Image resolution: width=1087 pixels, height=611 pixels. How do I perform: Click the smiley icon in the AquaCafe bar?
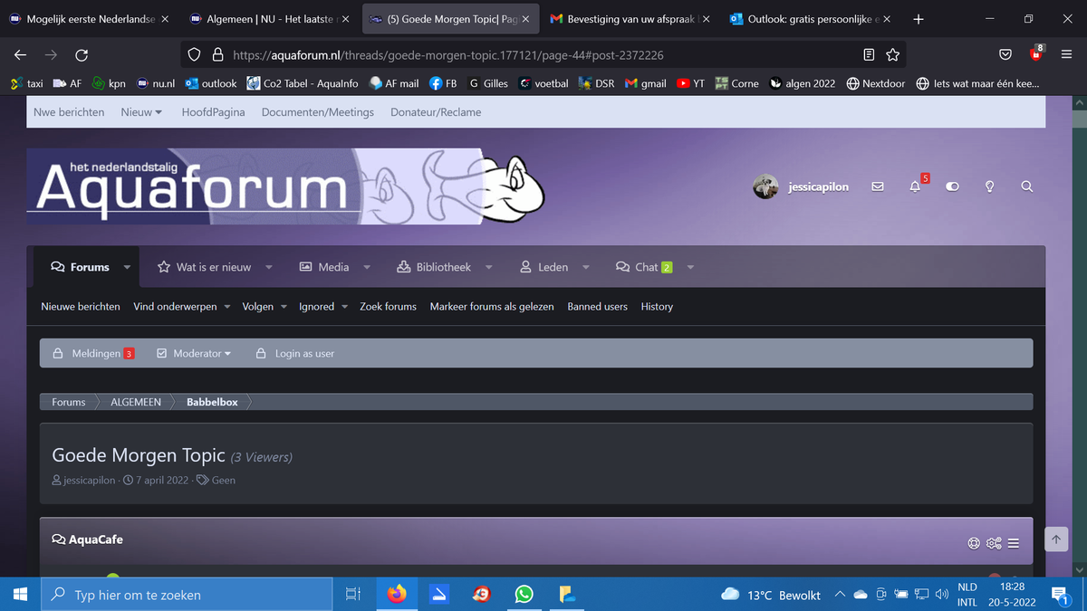point(973,543)
